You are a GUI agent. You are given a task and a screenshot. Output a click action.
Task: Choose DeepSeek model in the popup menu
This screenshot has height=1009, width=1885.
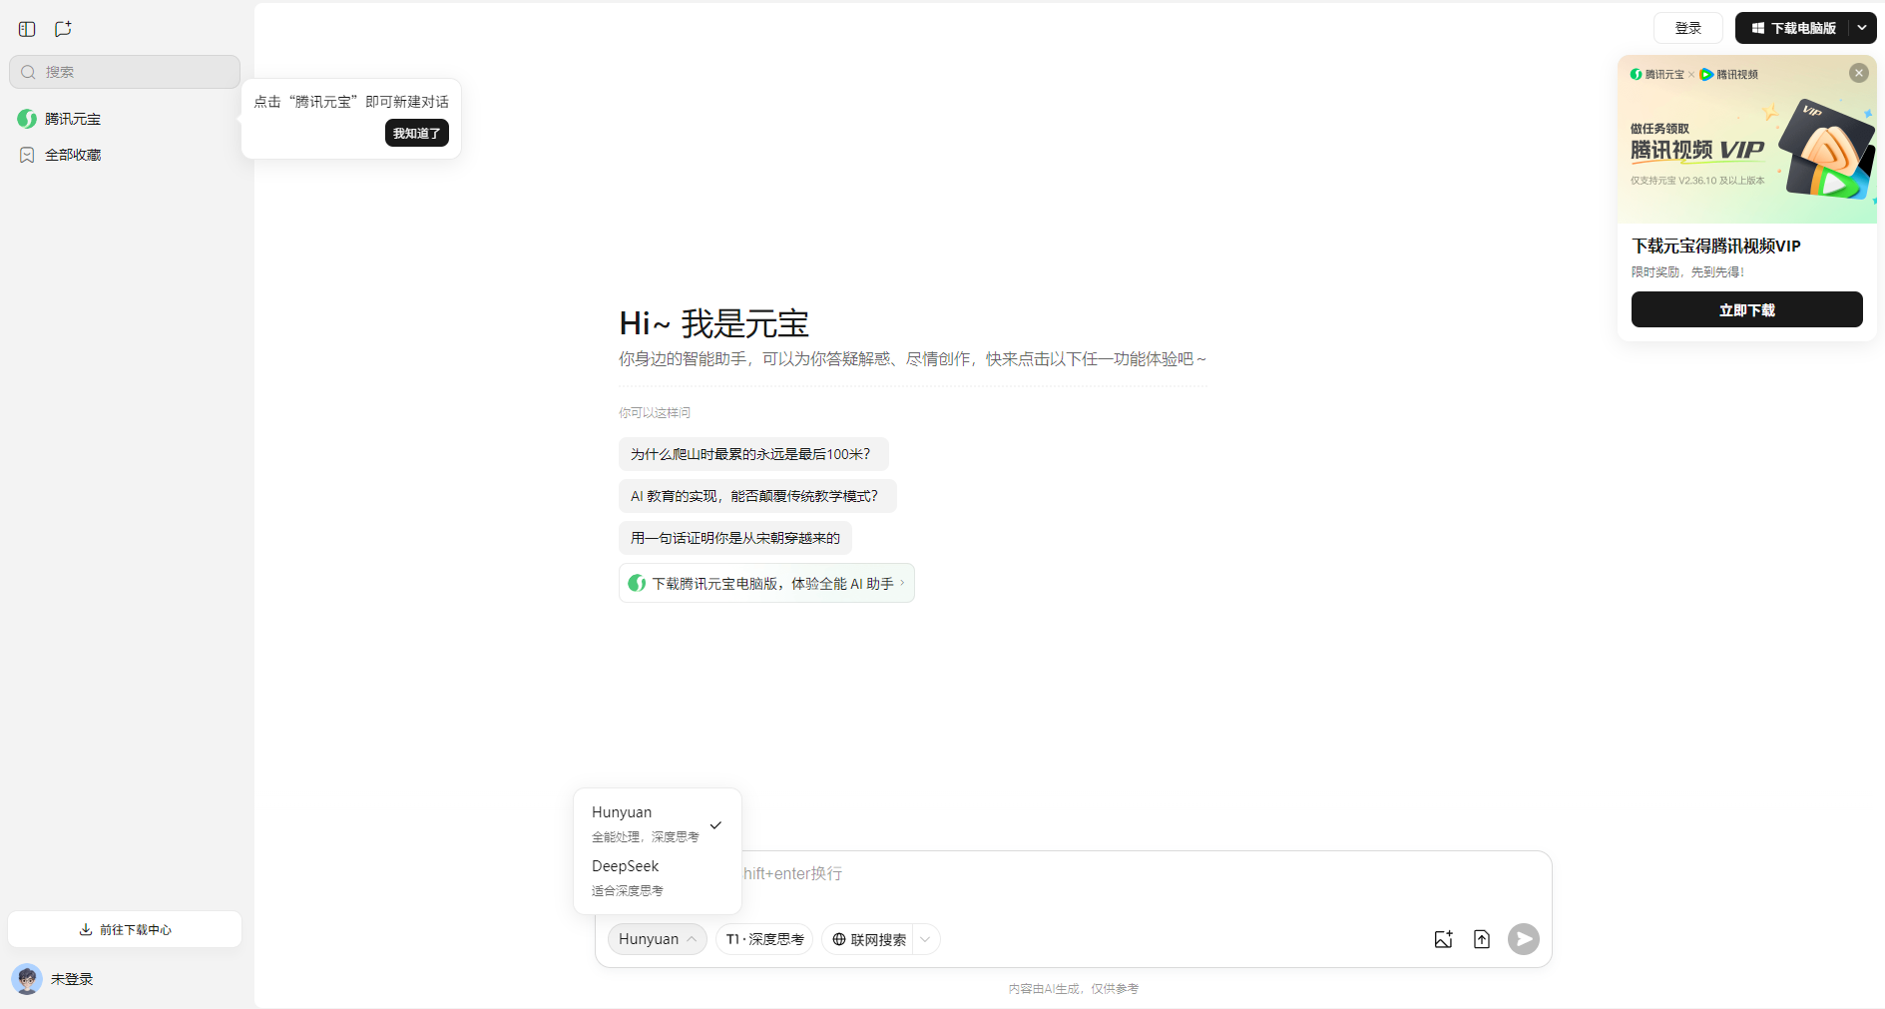(657, 877)
